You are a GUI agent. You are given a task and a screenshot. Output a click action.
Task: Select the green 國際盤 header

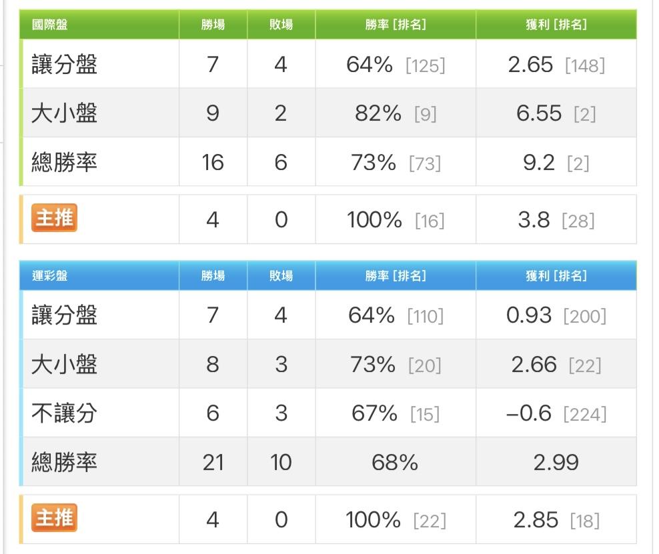coord(50,25)
